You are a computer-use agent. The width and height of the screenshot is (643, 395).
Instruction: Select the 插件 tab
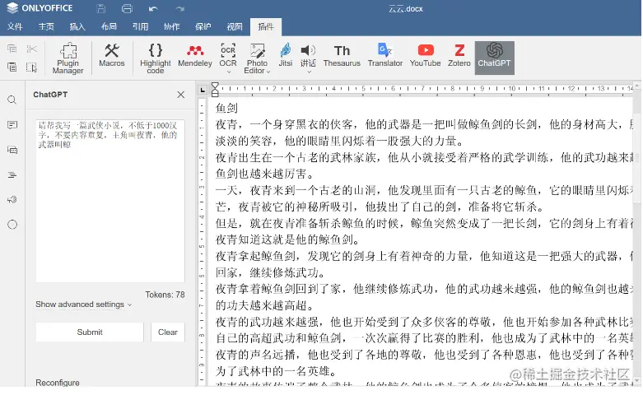click(266, 26)
